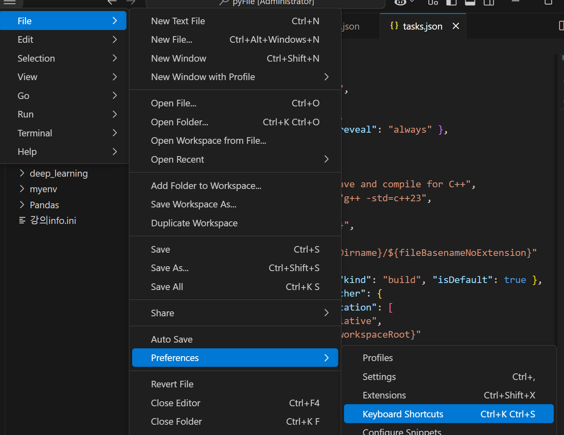This screenshot has width=564, height=435.
Task: Open Keyboard Shortcuts from Preferences submenu
Action: 449,414
